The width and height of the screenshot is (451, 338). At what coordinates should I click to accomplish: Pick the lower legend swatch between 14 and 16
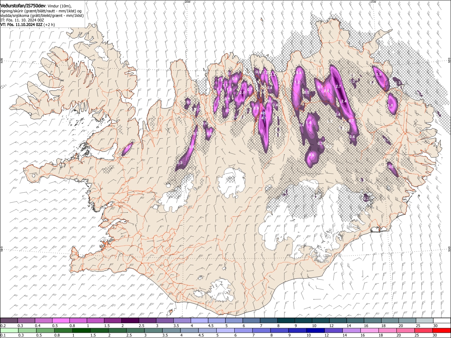pyautogui.click(x=351, y=330)
